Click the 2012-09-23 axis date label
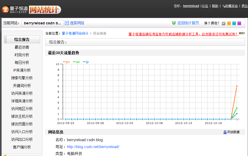This screenshot has width=248, height=156. coord(66,123)
